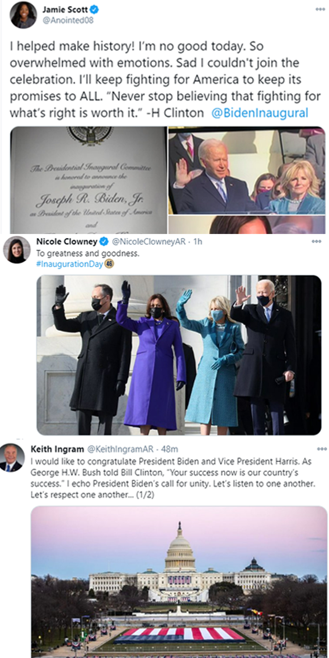329x658 pixels.
Task: Open more options on Jamie Scott's tweet
Action: pos(320,9)
